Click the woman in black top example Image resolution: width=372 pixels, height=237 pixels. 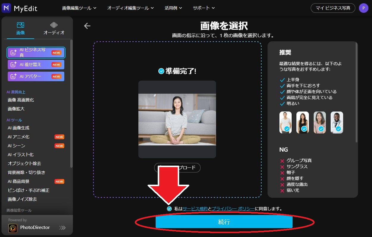point(303,123)
